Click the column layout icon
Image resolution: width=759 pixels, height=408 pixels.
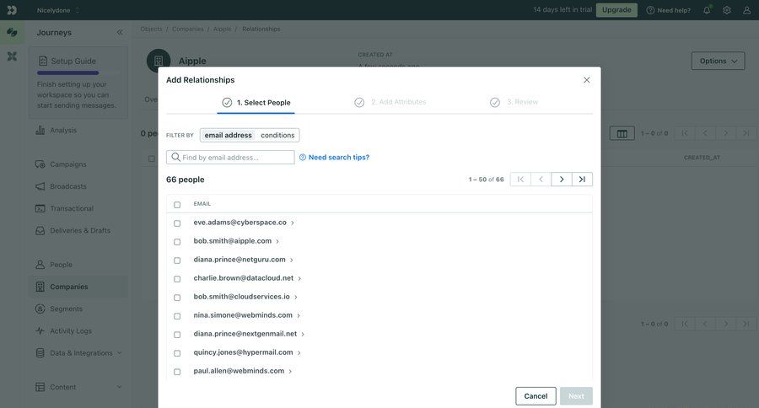click(x=622, y=133)
